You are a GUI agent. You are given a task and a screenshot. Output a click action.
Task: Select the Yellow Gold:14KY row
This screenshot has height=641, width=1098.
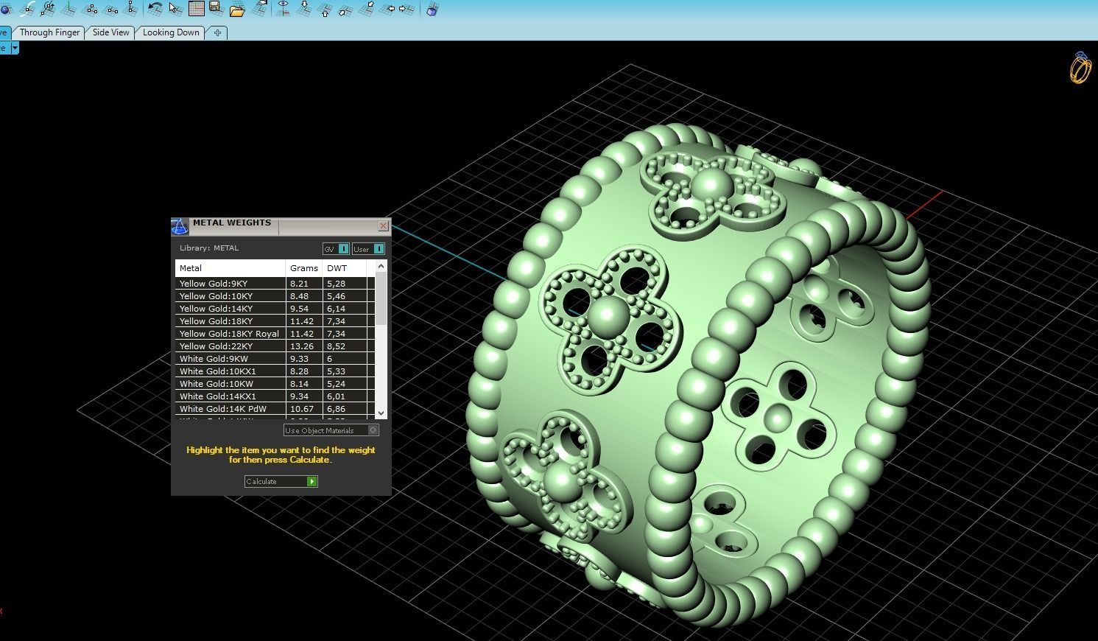pos(275,309)
